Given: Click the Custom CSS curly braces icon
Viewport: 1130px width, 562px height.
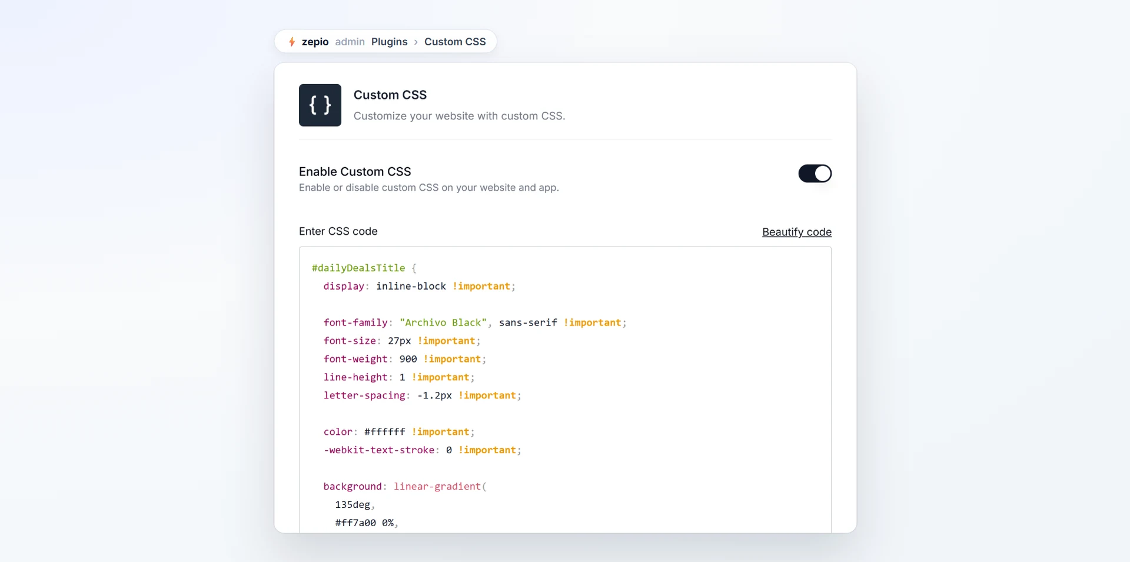Looking at the screenshot, I should pos(320,105).
